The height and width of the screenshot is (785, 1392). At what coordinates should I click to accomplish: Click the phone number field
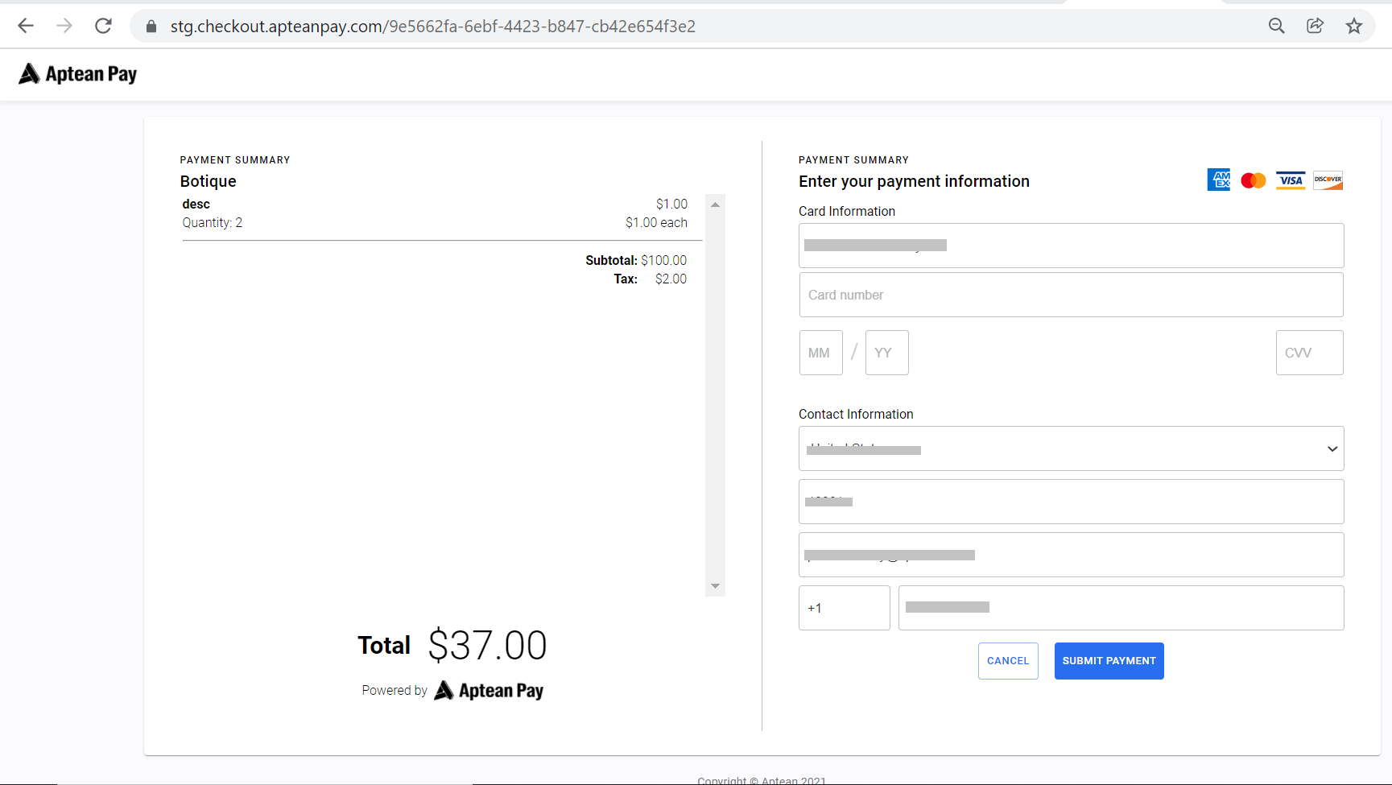click(x=1121, y=608)
